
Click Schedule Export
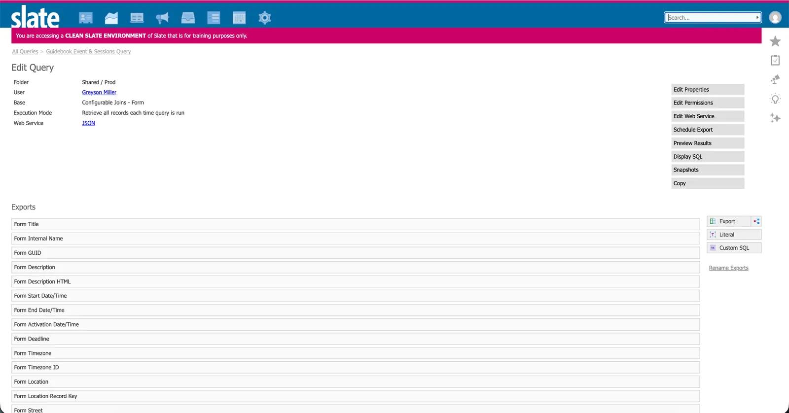[x=708, y=130]
